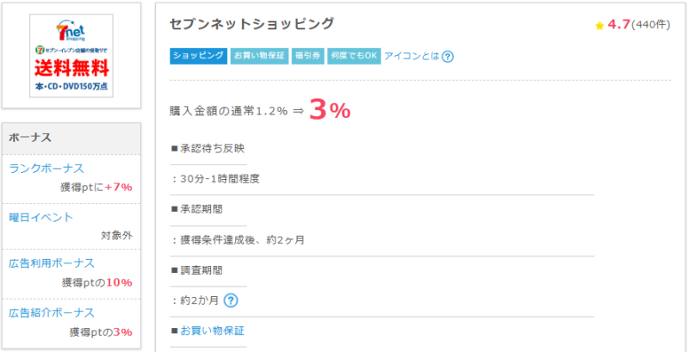Image resolution: width=689 pixels, height=352 pixels.
Task: Select the ショッピング tag badge
Action: pyautogui.click(x=198, y=56)
